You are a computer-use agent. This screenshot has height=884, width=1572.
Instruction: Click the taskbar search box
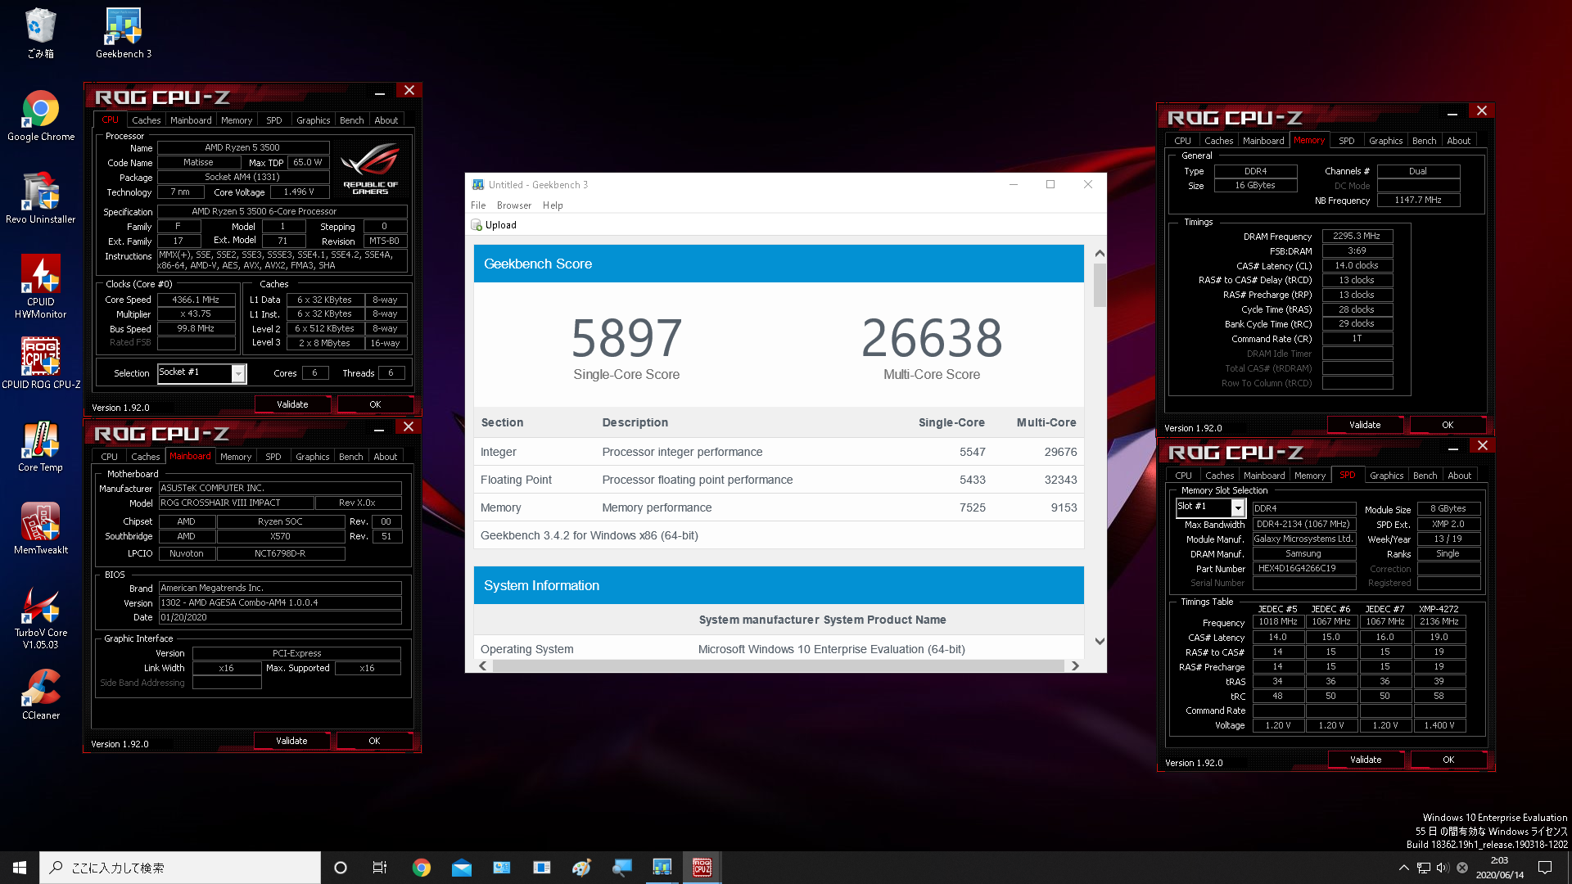pos(180,868)
